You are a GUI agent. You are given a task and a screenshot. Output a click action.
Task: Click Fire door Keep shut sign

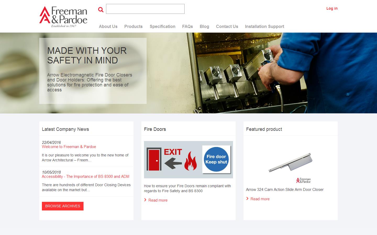[216, 159]
